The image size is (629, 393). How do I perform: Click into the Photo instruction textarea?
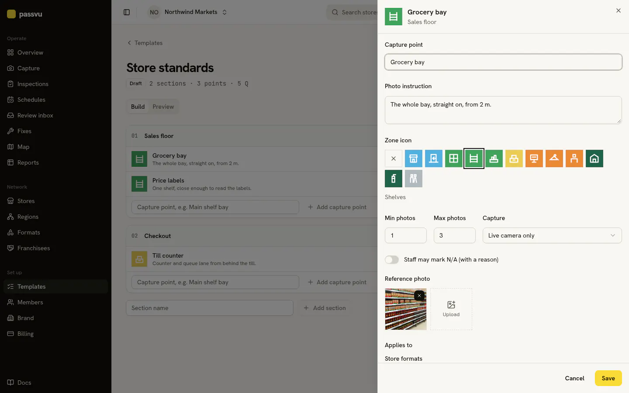[x=503, y=110]
